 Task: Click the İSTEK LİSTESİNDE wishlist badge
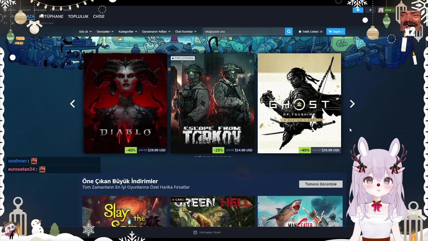(x=183, y=58)
